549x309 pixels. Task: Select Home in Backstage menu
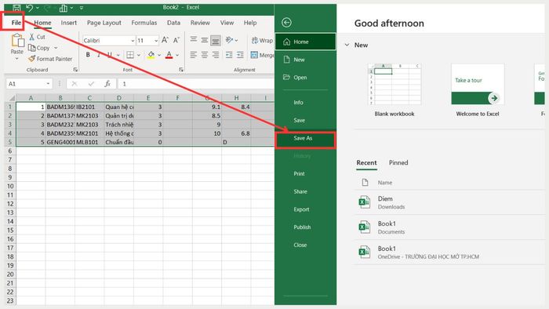pos(305,42)
